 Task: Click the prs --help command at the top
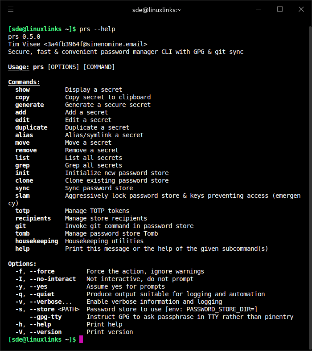tap(98, 29)
